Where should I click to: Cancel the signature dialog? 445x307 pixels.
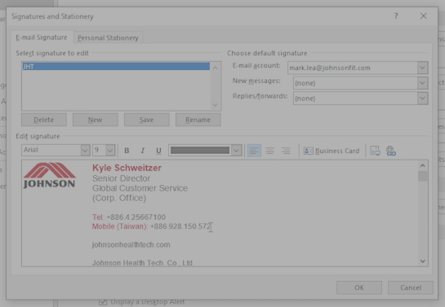point(411,287)
